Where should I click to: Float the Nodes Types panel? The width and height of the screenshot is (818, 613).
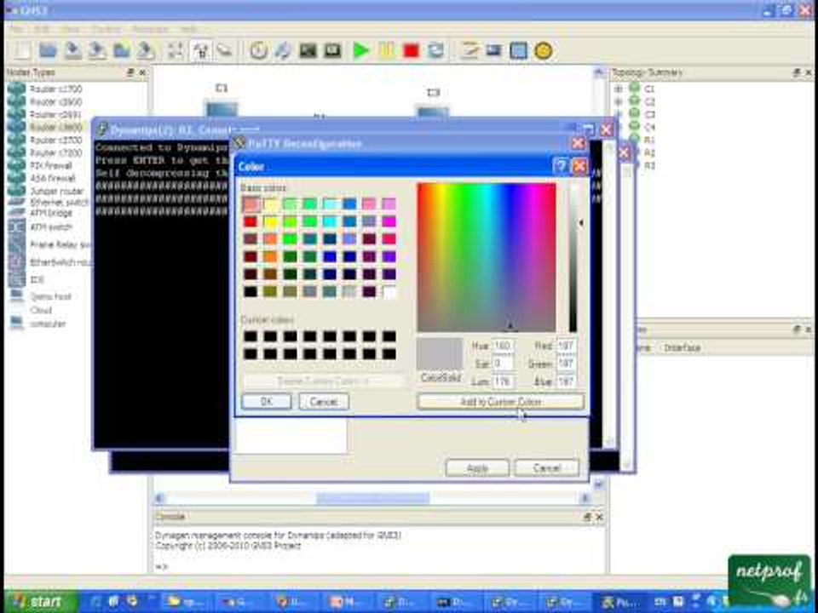click(x=130, y=72)
